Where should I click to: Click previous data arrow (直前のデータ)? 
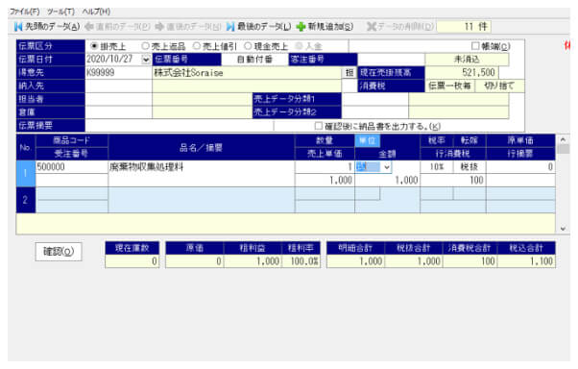pyautogui.click(x=117, y=27)
